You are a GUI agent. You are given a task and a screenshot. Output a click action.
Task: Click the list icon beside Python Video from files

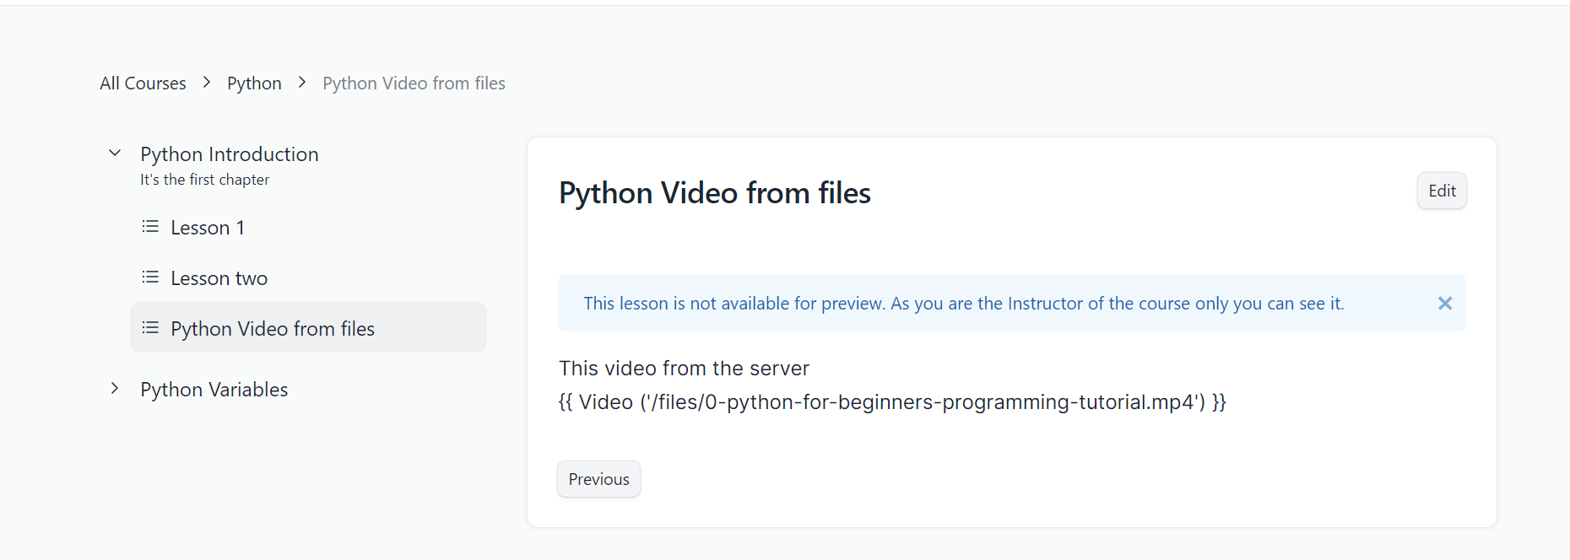tap(150, 327)
